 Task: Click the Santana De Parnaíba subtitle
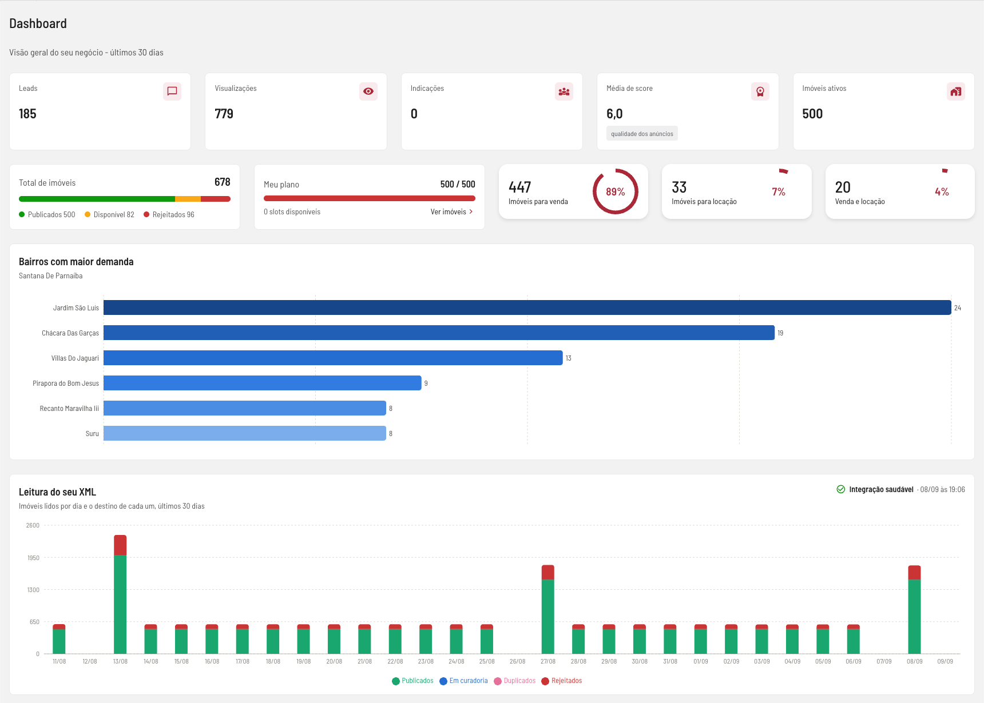[x=50, y=275]
